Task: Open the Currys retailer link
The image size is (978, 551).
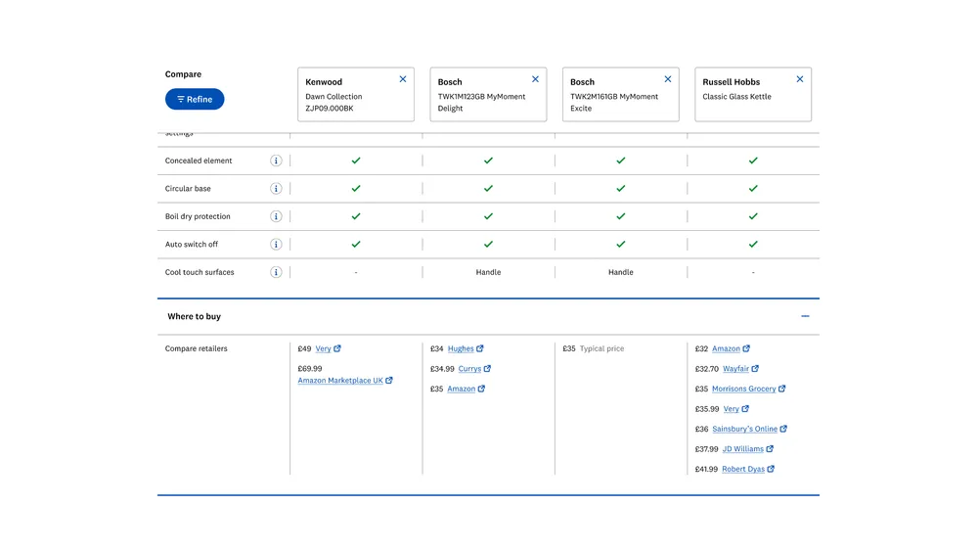Action: 469,369
